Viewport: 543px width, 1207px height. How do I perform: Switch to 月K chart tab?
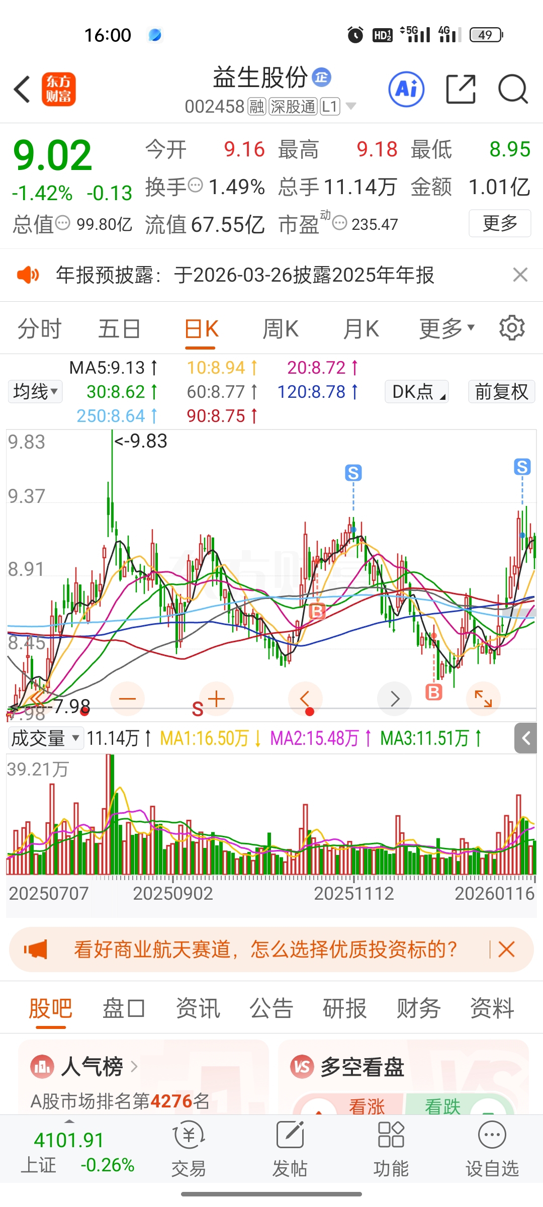361,329
